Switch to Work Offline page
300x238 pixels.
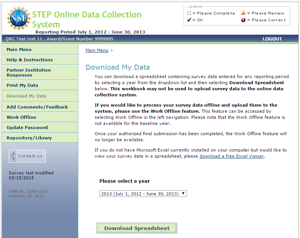click(x=21, y=117)
